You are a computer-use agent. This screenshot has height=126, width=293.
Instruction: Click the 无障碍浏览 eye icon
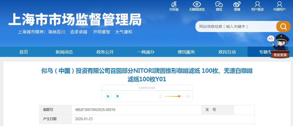196,4
